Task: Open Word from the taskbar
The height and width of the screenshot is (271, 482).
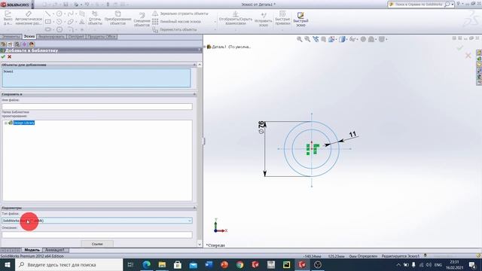Action: tap(209, 264)
